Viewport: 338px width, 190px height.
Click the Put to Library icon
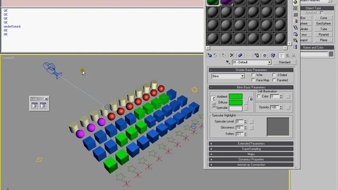[257, 55]
